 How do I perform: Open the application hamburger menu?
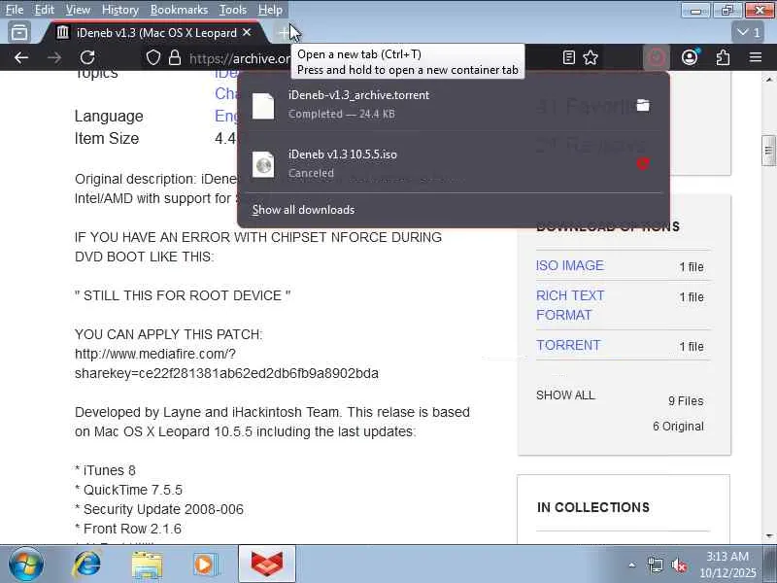756,58
